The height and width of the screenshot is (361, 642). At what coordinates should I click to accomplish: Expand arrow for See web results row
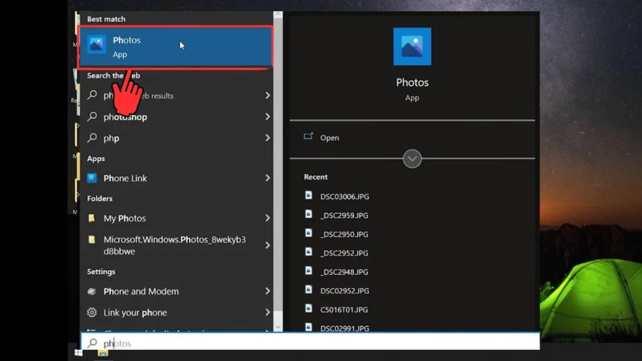(267, 95)
